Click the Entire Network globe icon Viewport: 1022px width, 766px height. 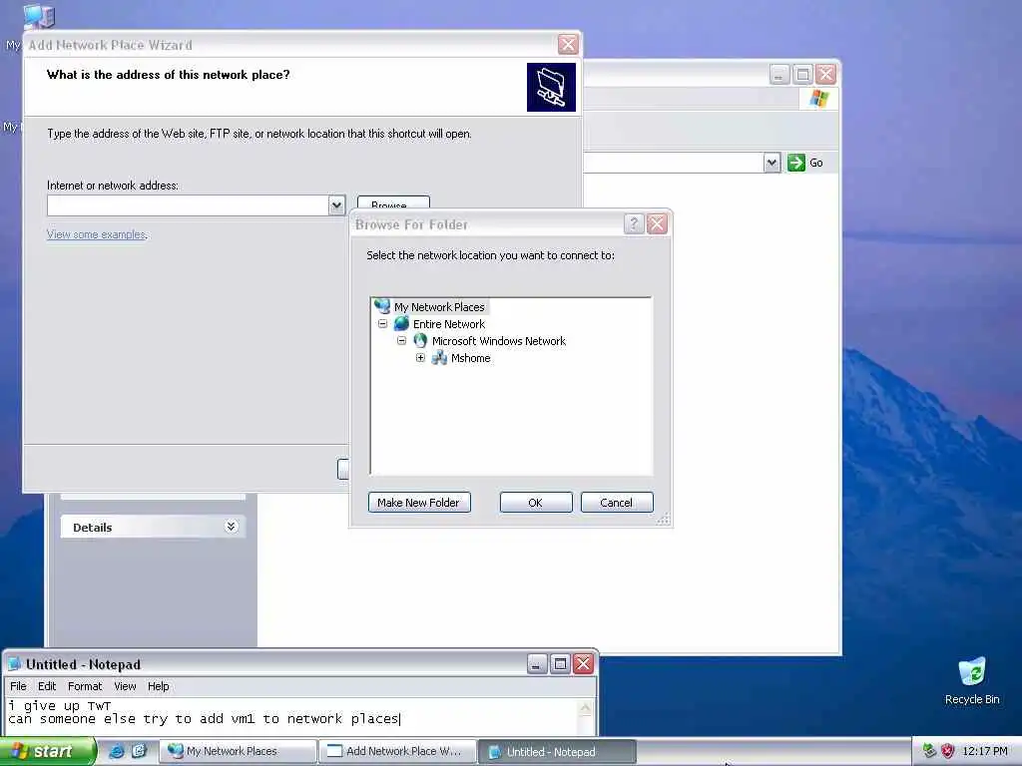point(401,324)
